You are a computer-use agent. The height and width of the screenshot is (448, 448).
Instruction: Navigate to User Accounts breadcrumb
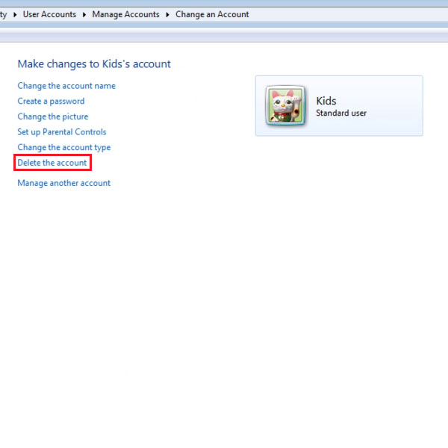click(x=49, y=14)
